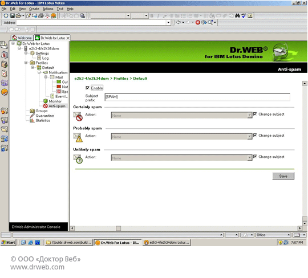Open the Event L node in the tree
Screen dimensions: 308x278
pyautogui.click(x=61, y=96)
